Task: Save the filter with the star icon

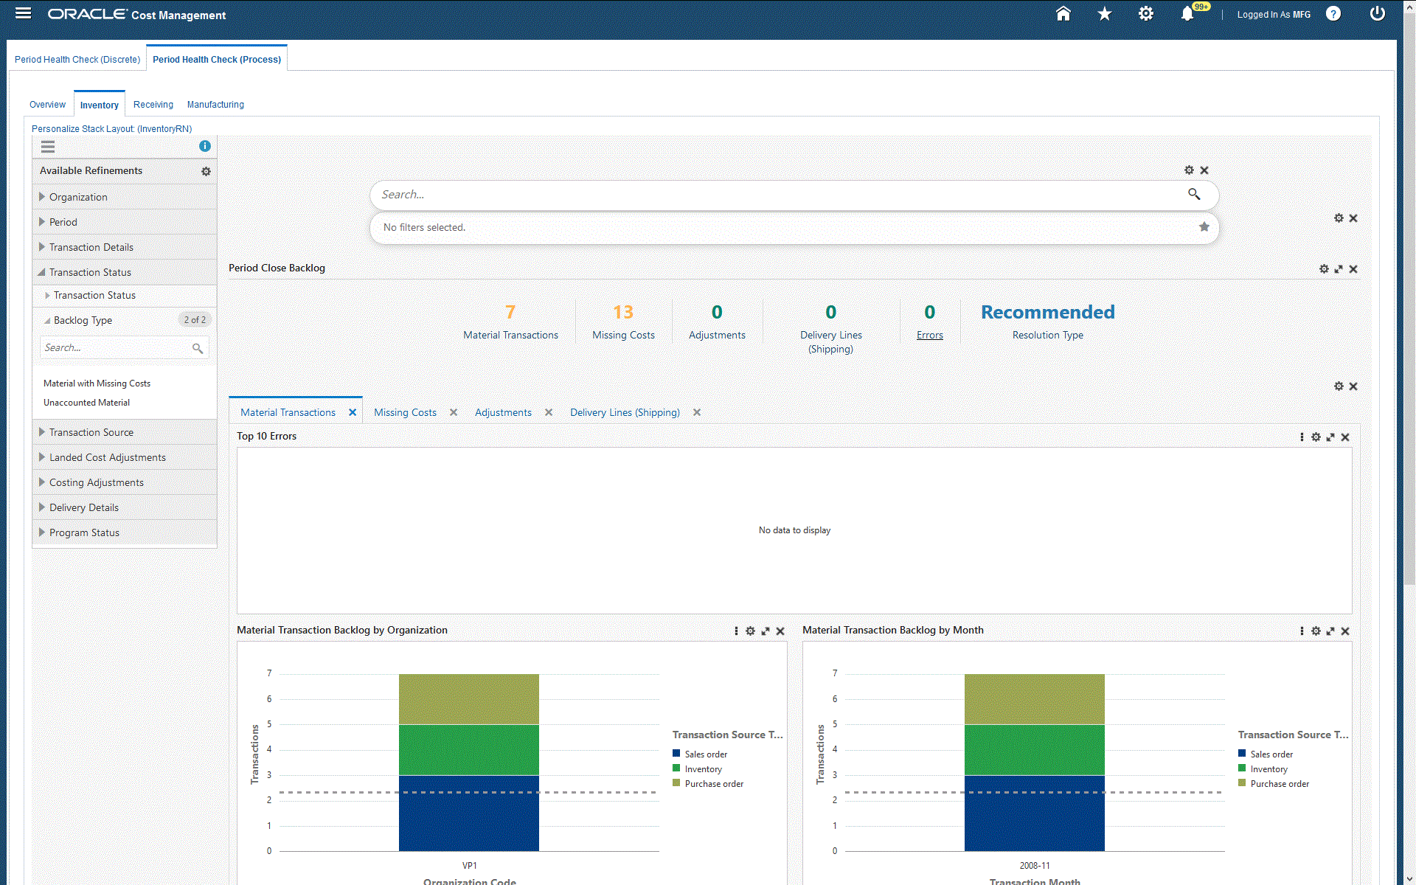Action: [x=1204, y=227]
